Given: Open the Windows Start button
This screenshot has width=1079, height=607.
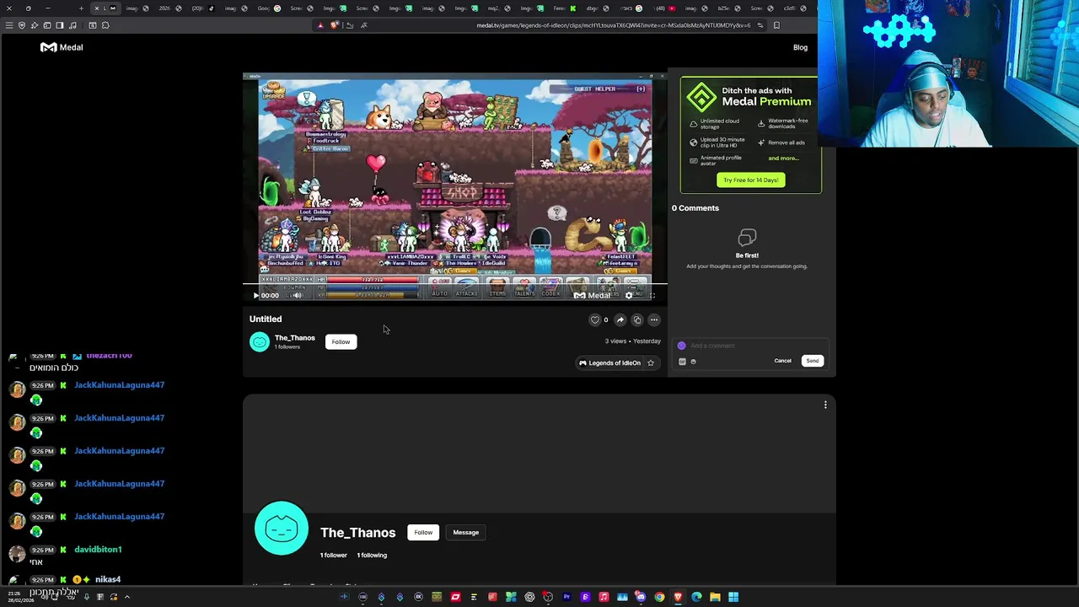Looking at the screenshot, I should tap(733, 597).
